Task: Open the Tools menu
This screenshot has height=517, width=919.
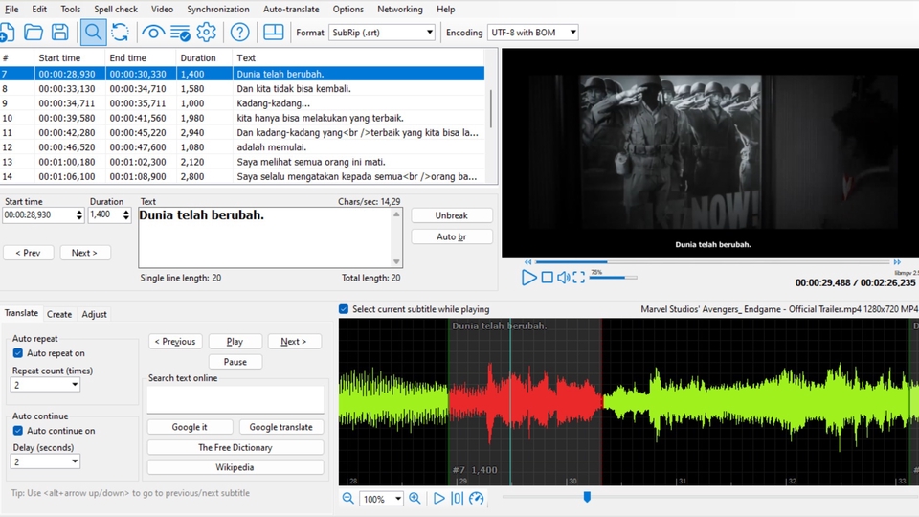Action: [x=70, y=9]
